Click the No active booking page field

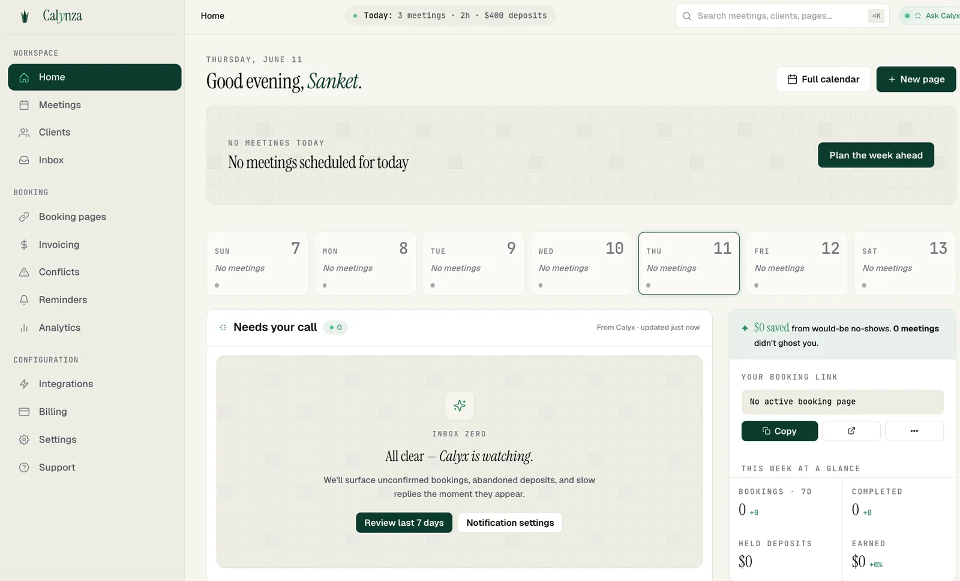tap(842, 402)
